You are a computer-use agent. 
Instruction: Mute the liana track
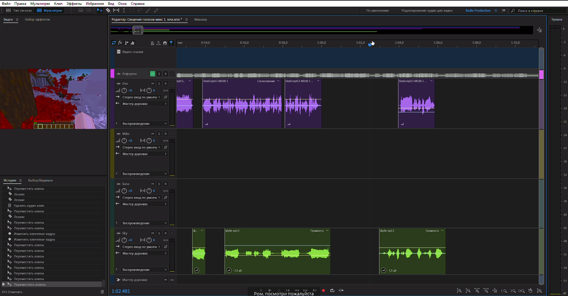point(153,184)
